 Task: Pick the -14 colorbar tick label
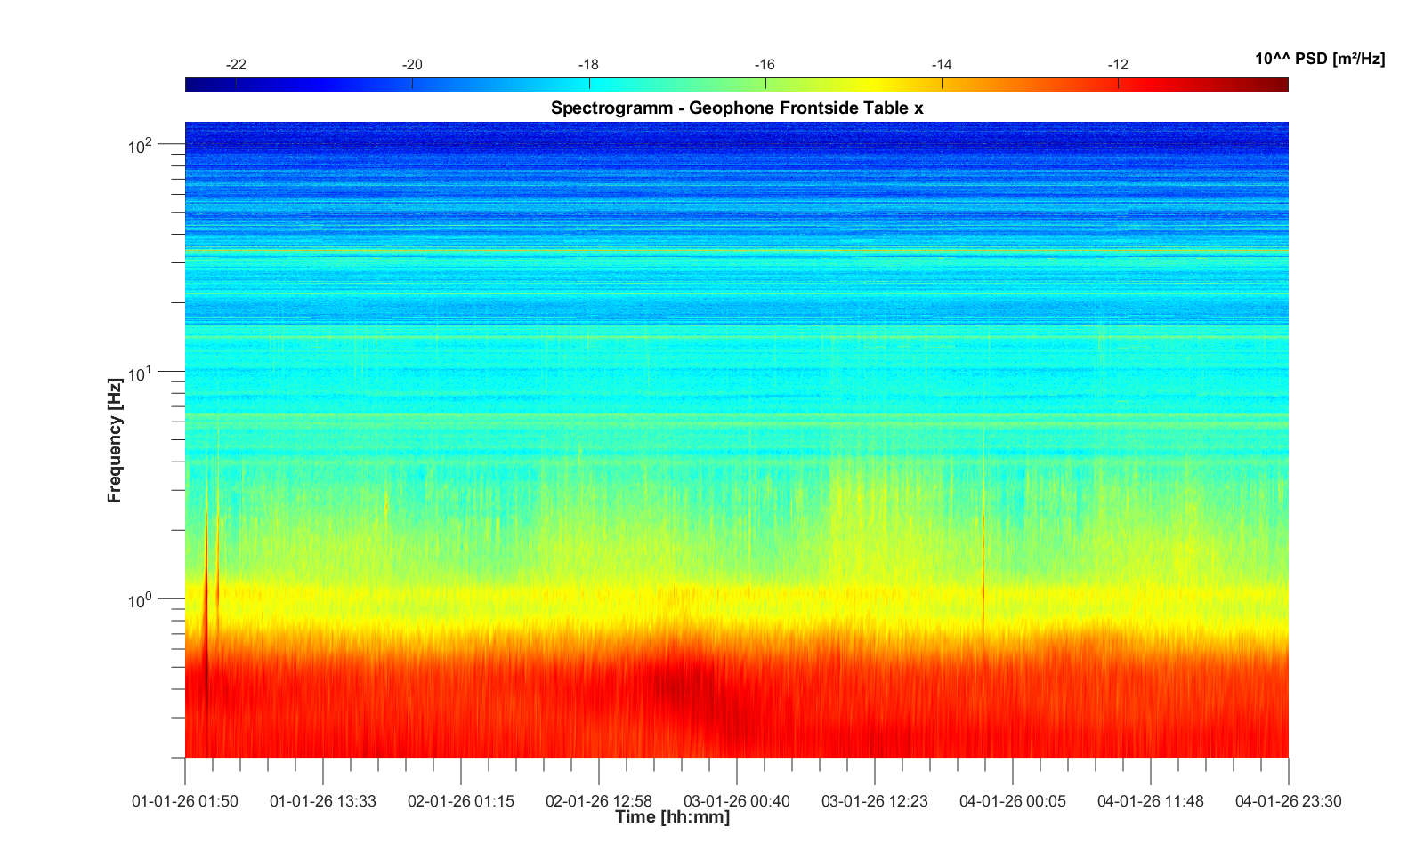(942, 65)
